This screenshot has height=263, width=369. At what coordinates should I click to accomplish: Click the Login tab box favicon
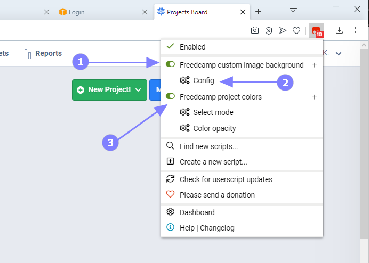point(63,12)
